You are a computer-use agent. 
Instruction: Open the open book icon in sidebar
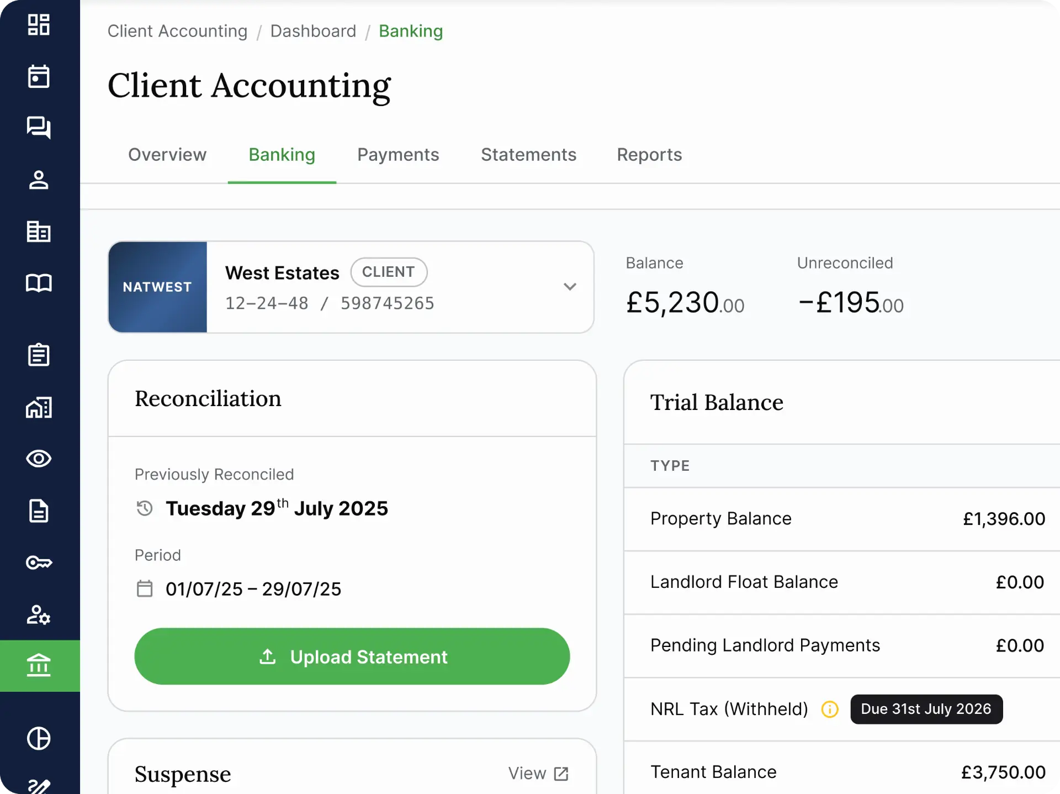pos(39,283)
